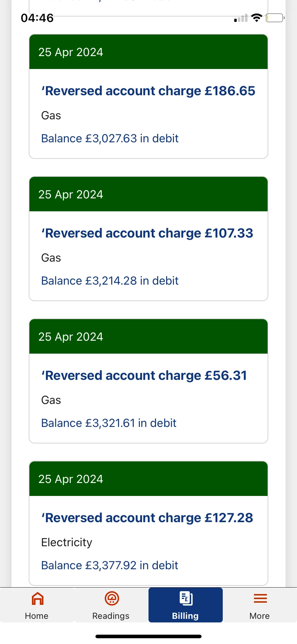Tap the home indicator bar at bottom
The image size is (297, 644).
[148, 636]
